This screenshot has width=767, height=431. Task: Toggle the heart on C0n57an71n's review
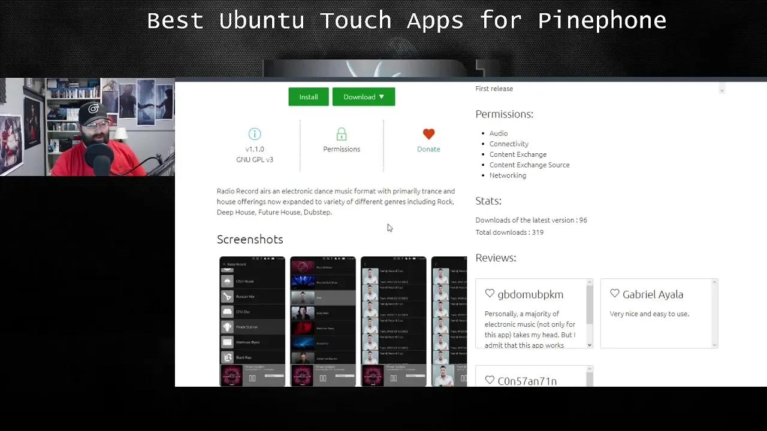click(490, 380)
